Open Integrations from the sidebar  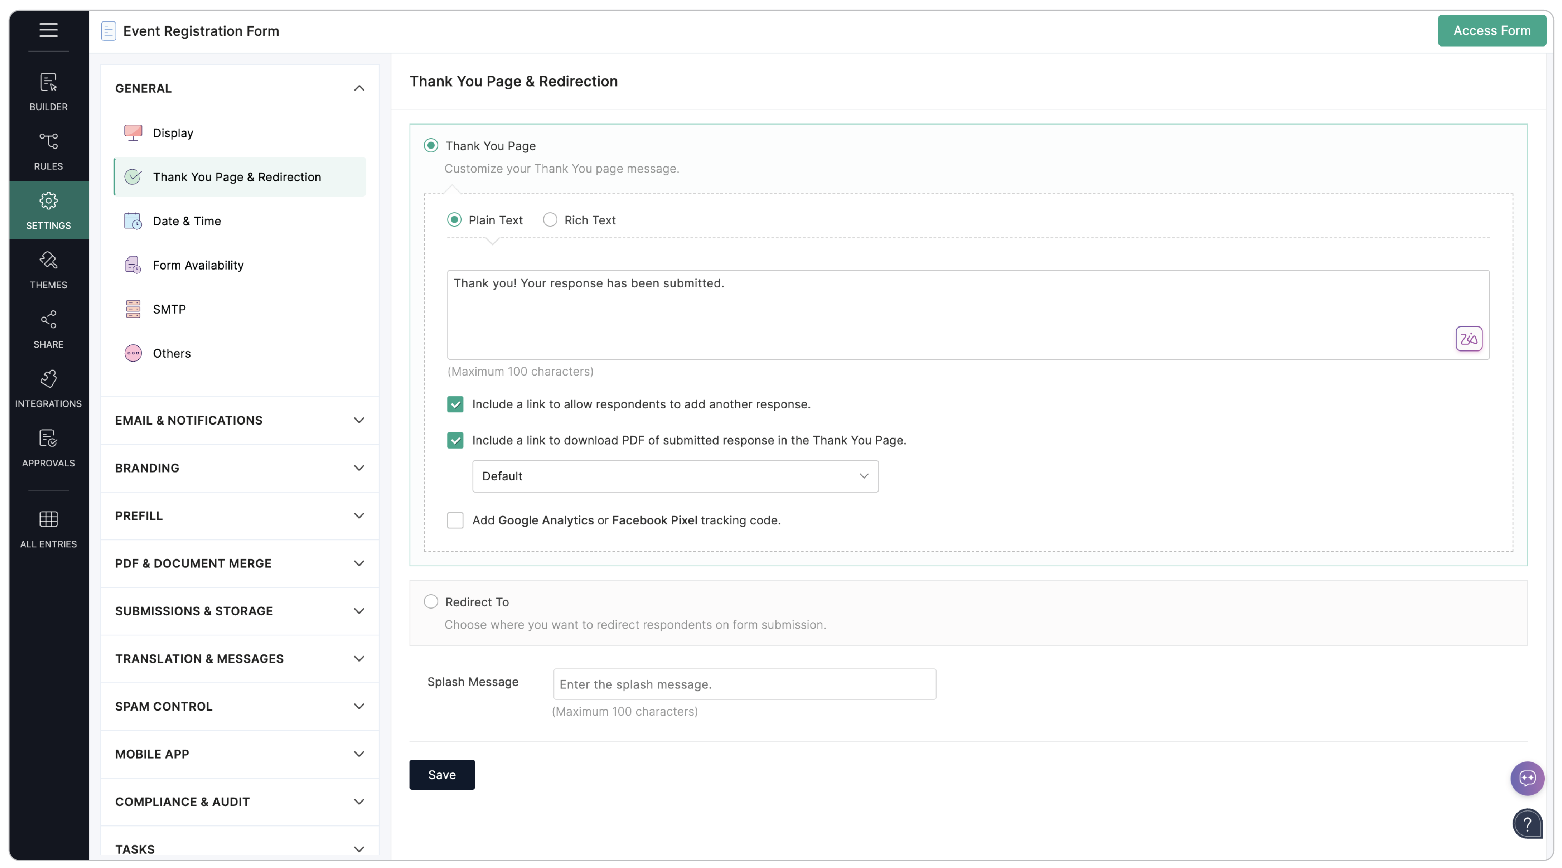(49, 389)
